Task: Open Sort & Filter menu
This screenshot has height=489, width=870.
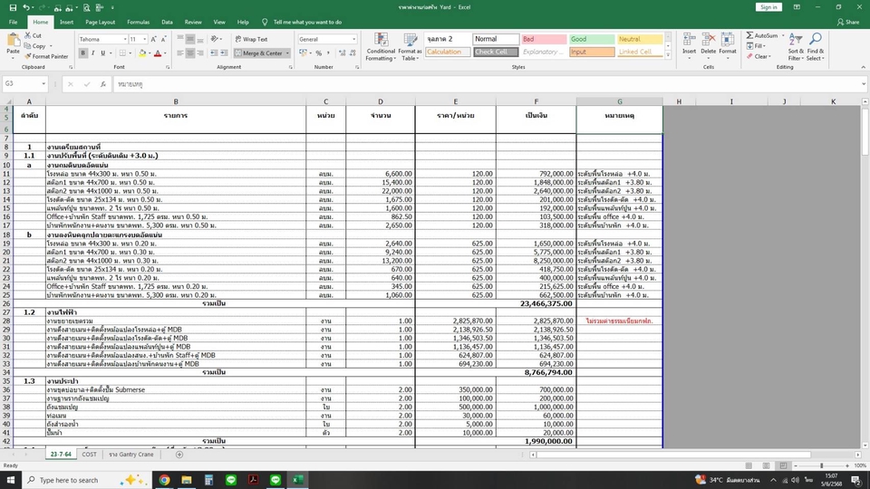Action: click(795, 46)
